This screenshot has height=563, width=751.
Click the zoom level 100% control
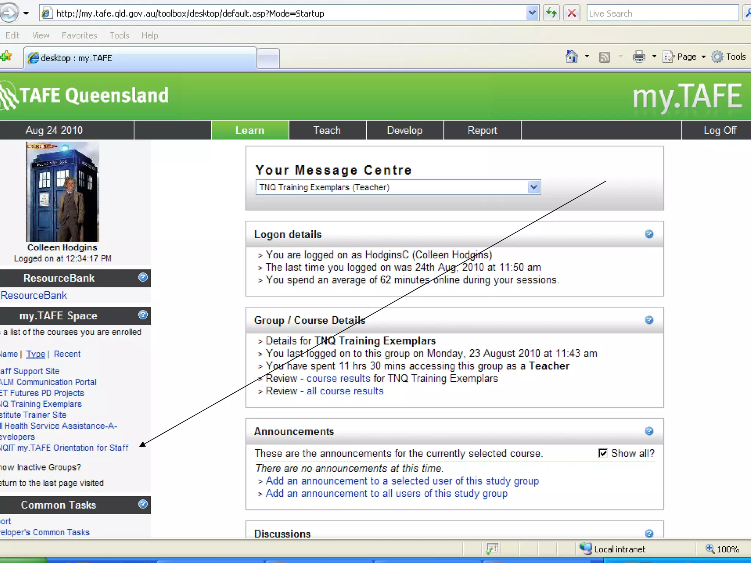[x=723, y=549]
